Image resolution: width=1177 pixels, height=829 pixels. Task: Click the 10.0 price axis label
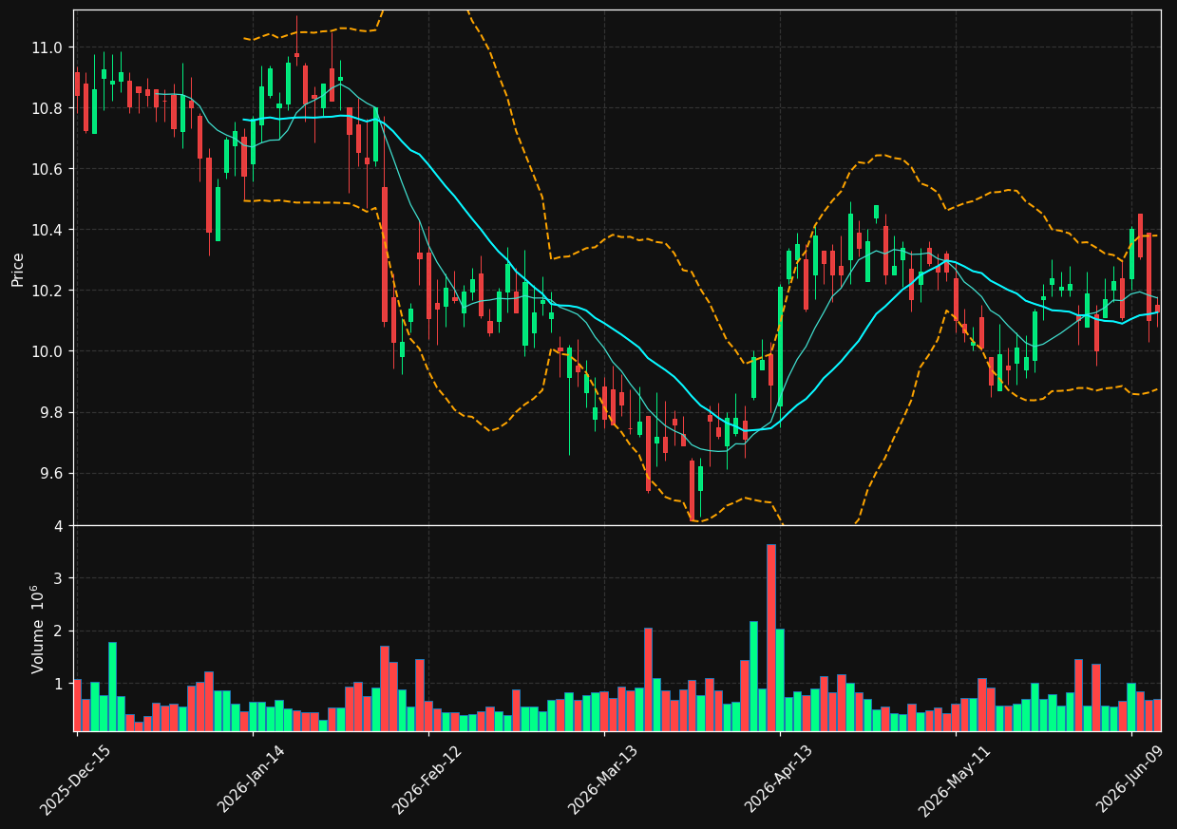(x=47, y=351)
